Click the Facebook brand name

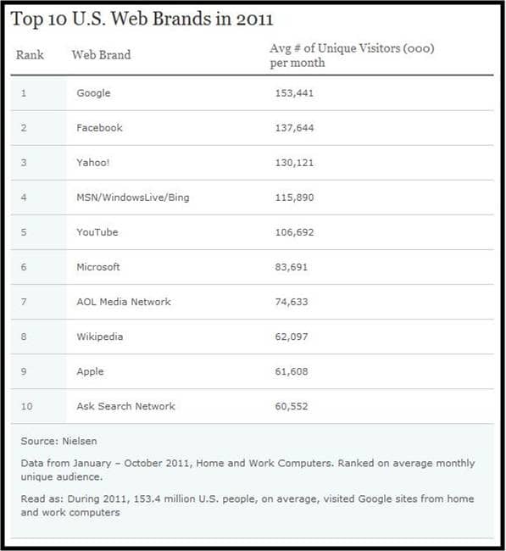(x=99, y=128)
